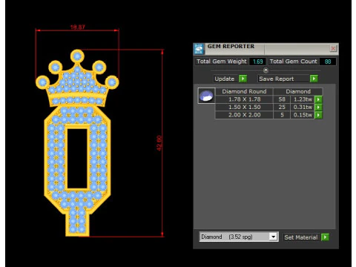Click the Total Gem Weight value 1.69
Screen dimensions: 356x267
(257, 62)
